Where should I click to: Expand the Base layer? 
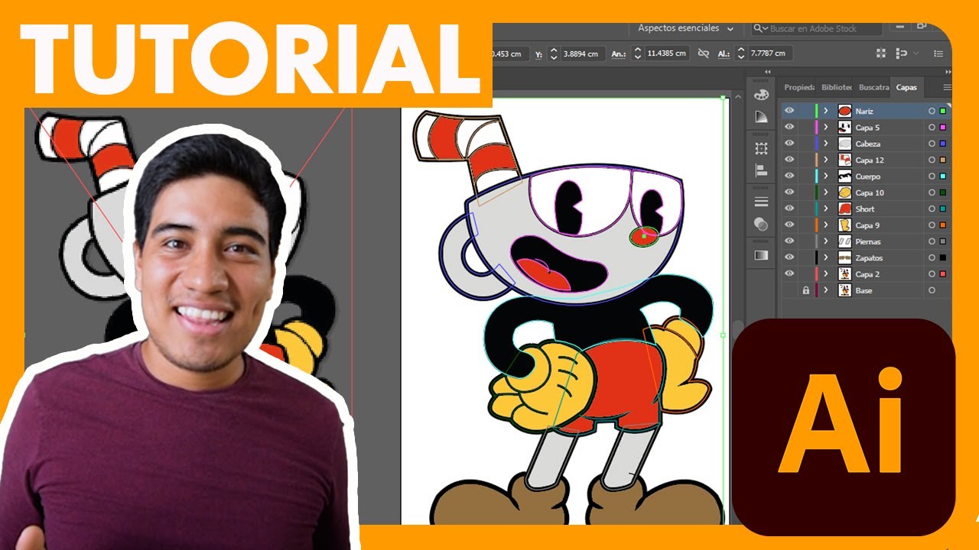pos(826,290)
